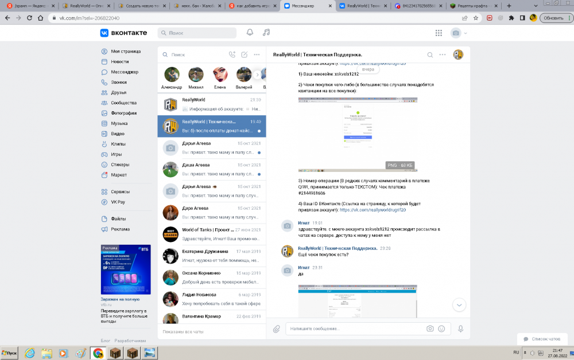Focus the top VK search field
574x360 pixels.
coord(197,33)
